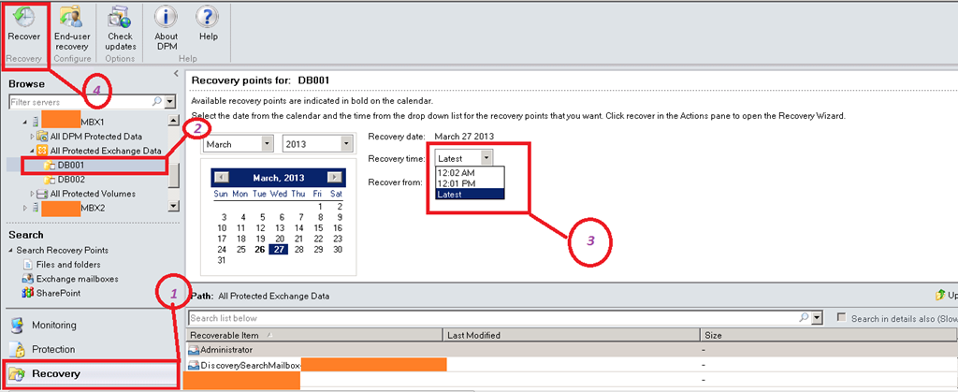This screenshot has height=392, width=958.
Task: Select March 26 on the calendar
Action: click(x=260, y=249)
